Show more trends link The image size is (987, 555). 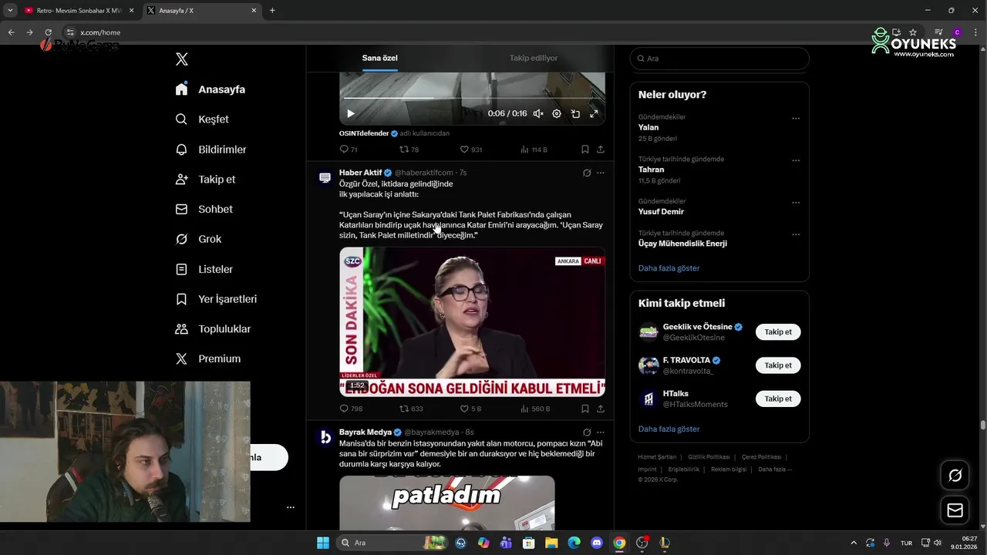[x=669, y=268]
